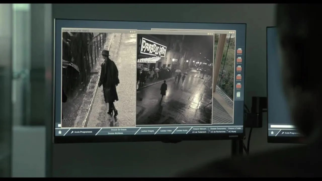Select UC Mysql
This screenshot has height=181, width=322.
[232, 131]
